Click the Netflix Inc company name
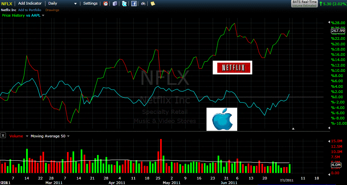This screenshot has width=347, height=185. pos(8,10)
